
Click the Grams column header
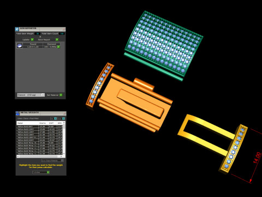[44, 123]
